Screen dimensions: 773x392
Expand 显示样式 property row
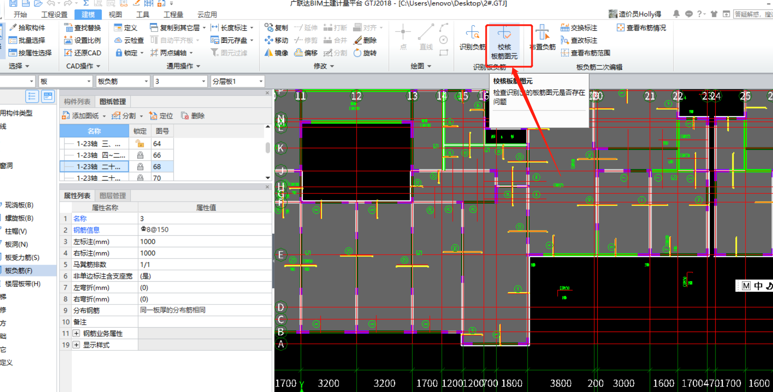pyautogui.click(x=76, y=345)
